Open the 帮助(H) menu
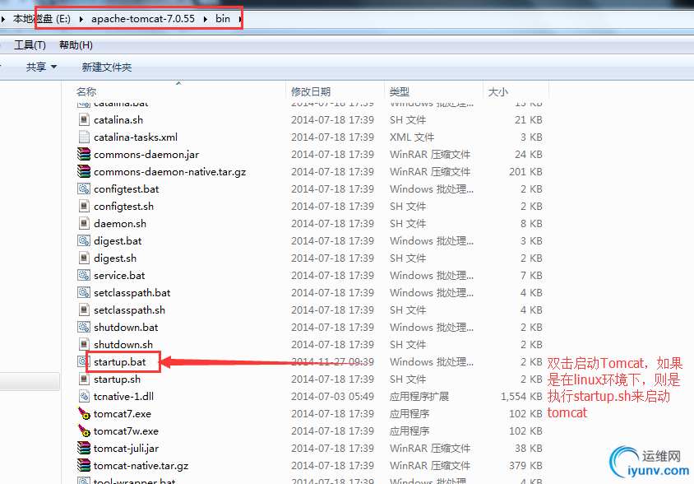 (x=76, y=44)
